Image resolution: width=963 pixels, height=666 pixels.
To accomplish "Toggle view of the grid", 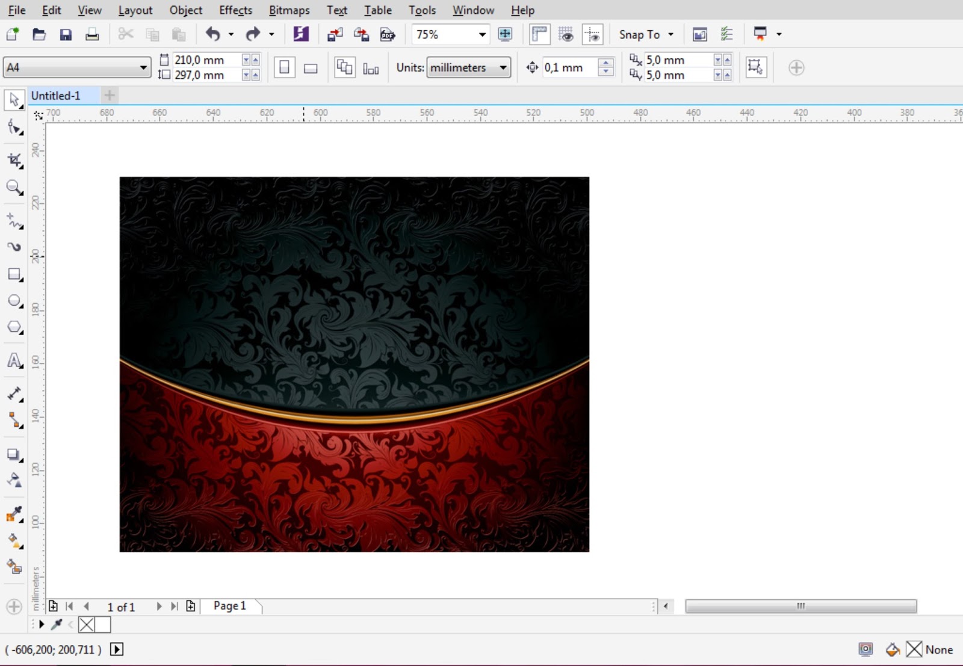I will (x=566, y=34).
